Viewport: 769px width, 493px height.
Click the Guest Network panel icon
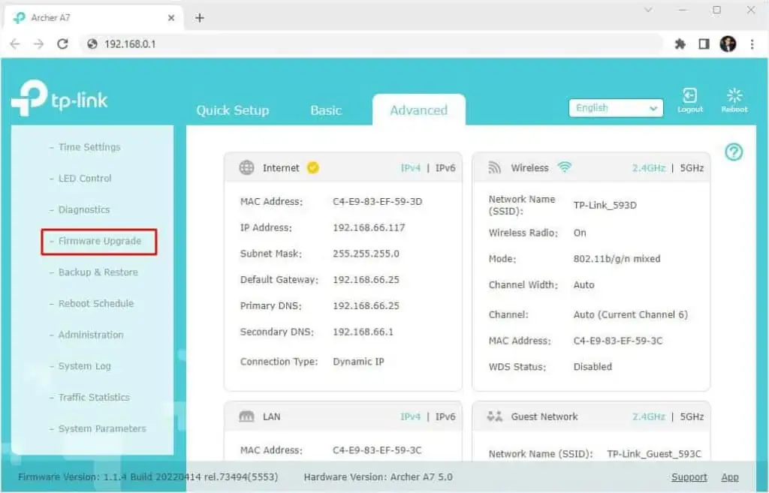pyautogui.click(x=494, y=416)
